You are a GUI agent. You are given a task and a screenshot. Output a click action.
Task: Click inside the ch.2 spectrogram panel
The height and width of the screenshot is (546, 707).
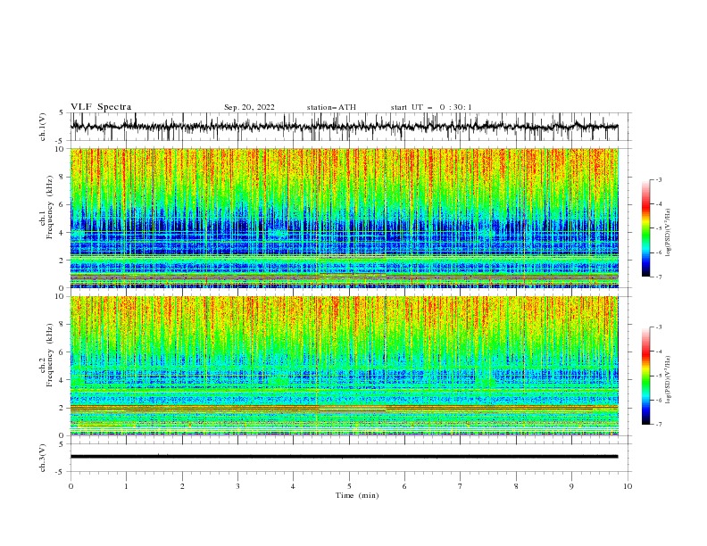[x=344, y=366]
